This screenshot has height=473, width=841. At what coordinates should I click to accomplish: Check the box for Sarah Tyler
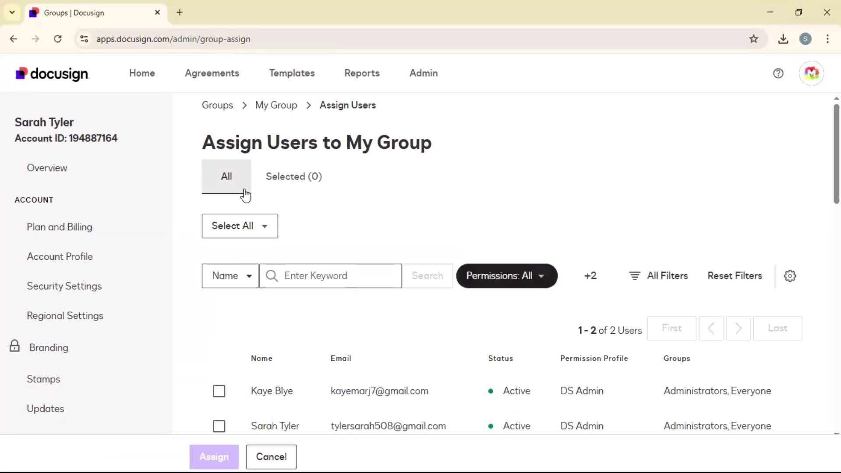coord(219,426)
